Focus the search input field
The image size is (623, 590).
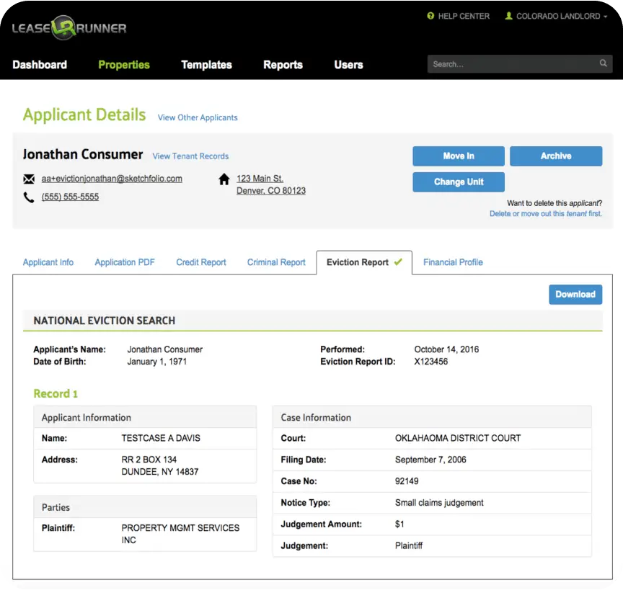point(513,64)
